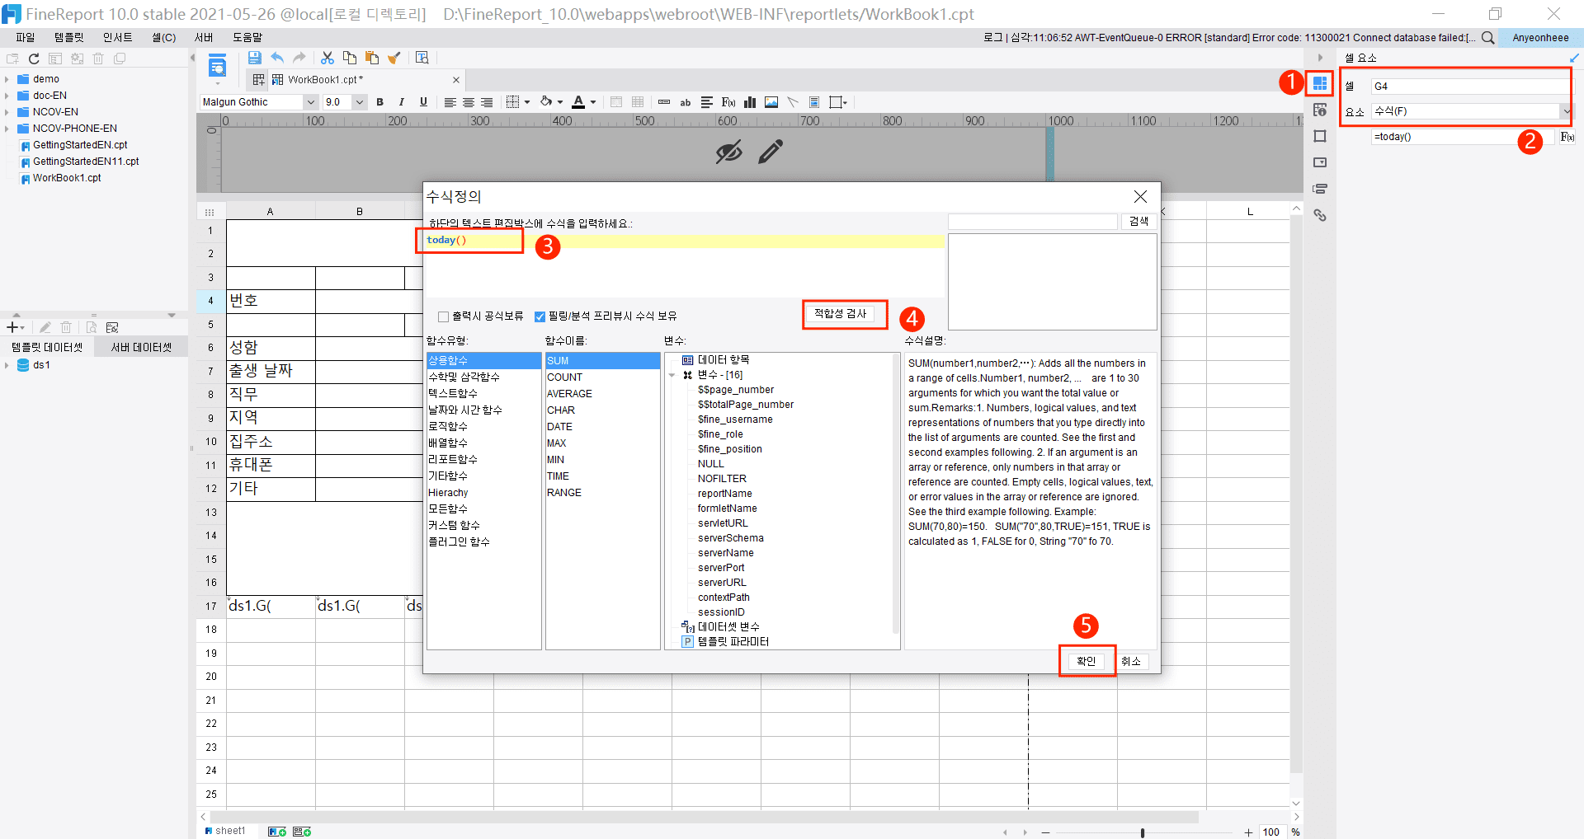Click the F(x) button beside =today() field
This screenshot has width=1584, height=839.
coord(1567,137)
